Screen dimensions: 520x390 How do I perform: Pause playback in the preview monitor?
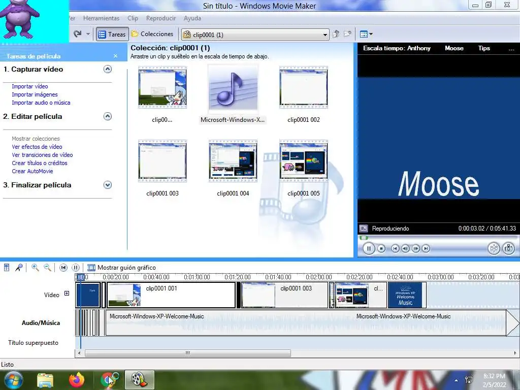coord(369,248)
